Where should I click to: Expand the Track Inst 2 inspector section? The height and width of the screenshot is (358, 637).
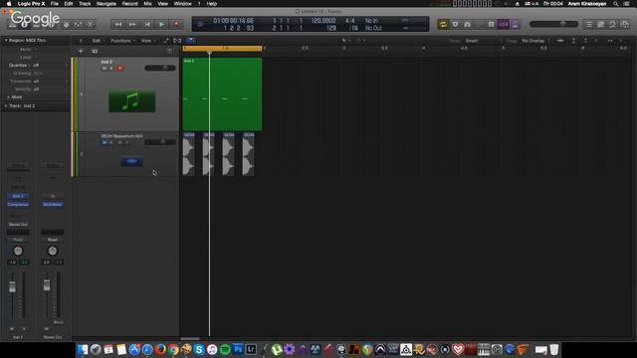click(6, 106)
